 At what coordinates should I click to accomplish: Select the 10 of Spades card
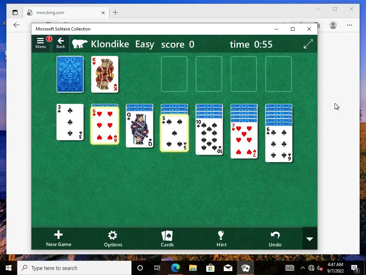tap(209, 136)
